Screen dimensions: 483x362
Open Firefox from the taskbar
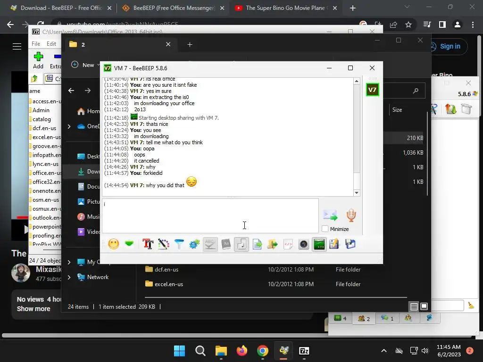click(x=242, y=351)
